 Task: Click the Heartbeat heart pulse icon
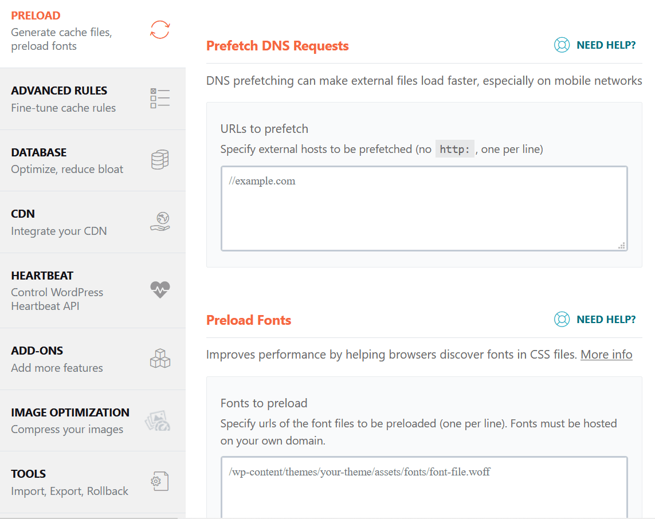click(x=160, y=290)
